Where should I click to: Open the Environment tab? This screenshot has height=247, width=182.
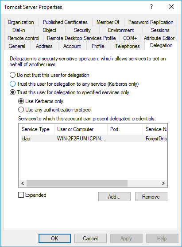click(121, 30)
